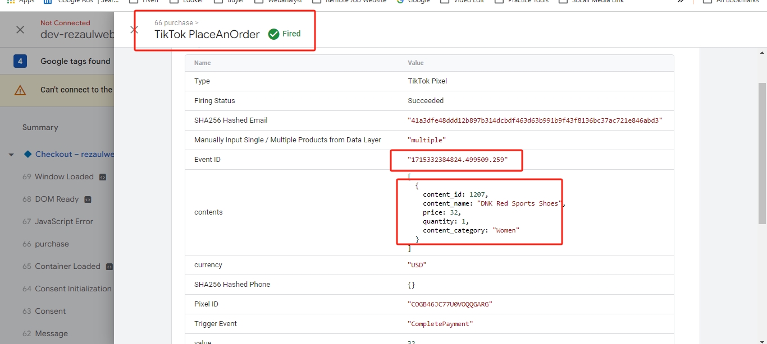This screenshot has width=767, height=344.
Task: Click the Succeeded firing status value
Action: coord(426,101)
